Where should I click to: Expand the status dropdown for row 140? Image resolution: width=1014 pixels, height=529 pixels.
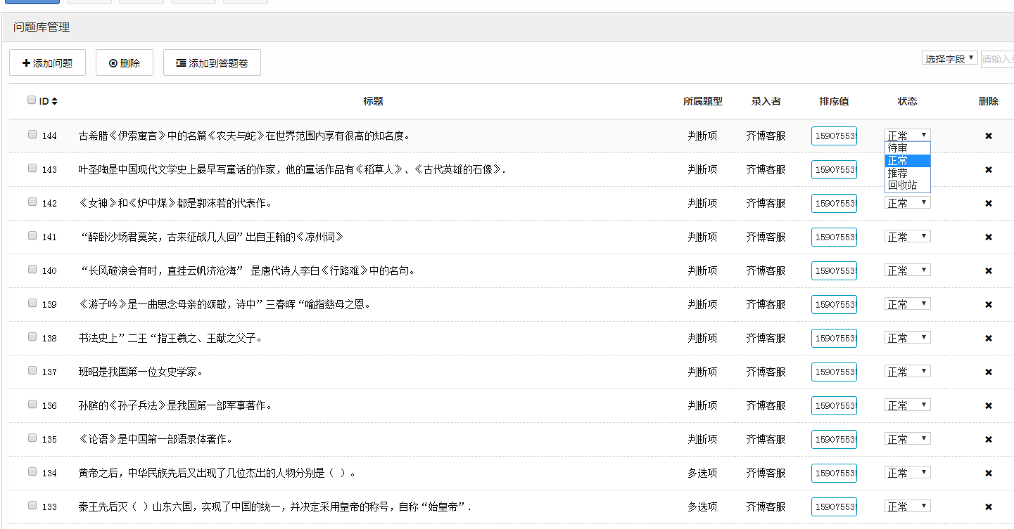(x=907, y=270)
